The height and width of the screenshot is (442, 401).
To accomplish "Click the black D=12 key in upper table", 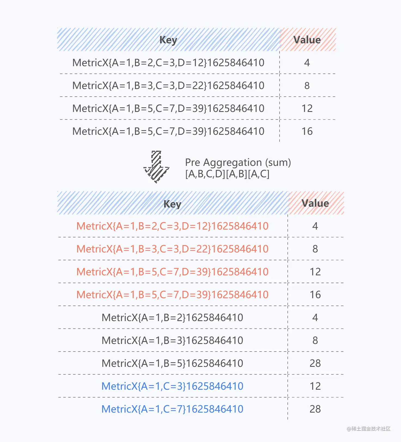I will click(x=168, y=63).
